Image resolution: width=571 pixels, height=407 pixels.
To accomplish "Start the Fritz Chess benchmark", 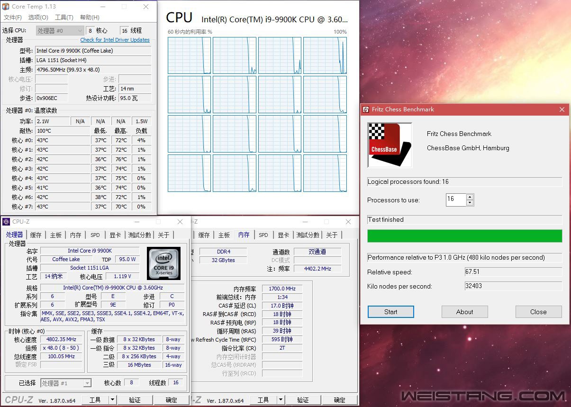I will 391,312.
